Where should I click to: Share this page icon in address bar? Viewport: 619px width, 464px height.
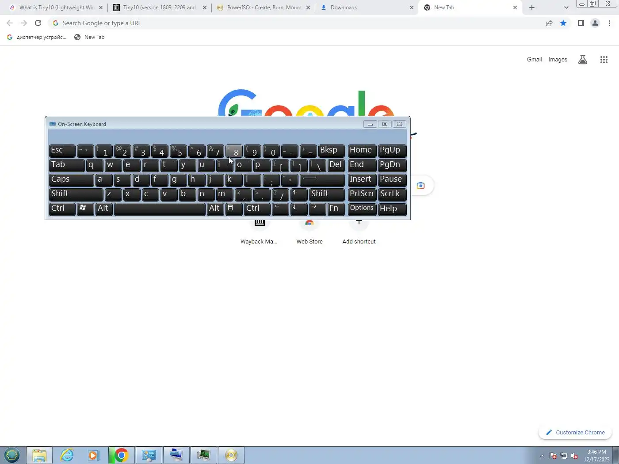pos(549,23)
